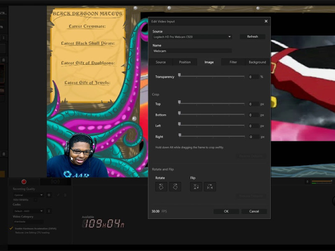Switch to the Position tab

[185, 62]
